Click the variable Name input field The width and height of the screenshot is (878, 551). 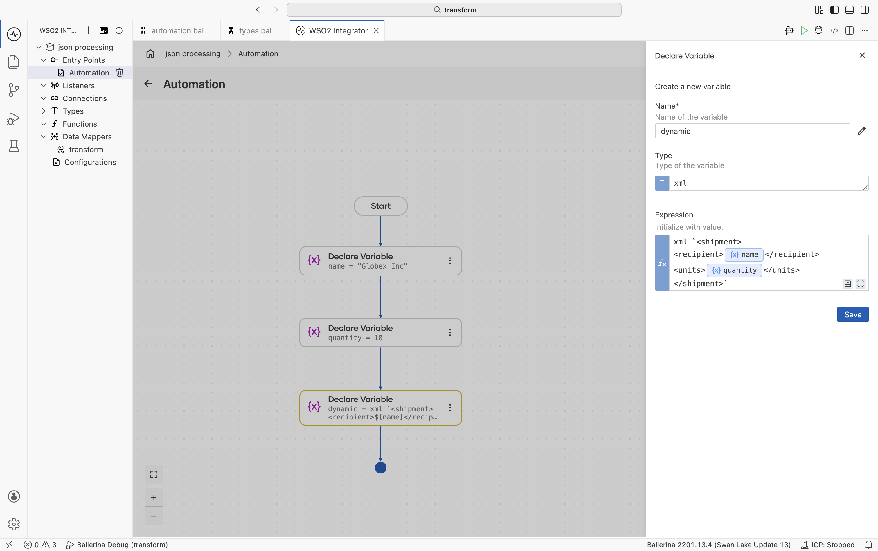752,131
